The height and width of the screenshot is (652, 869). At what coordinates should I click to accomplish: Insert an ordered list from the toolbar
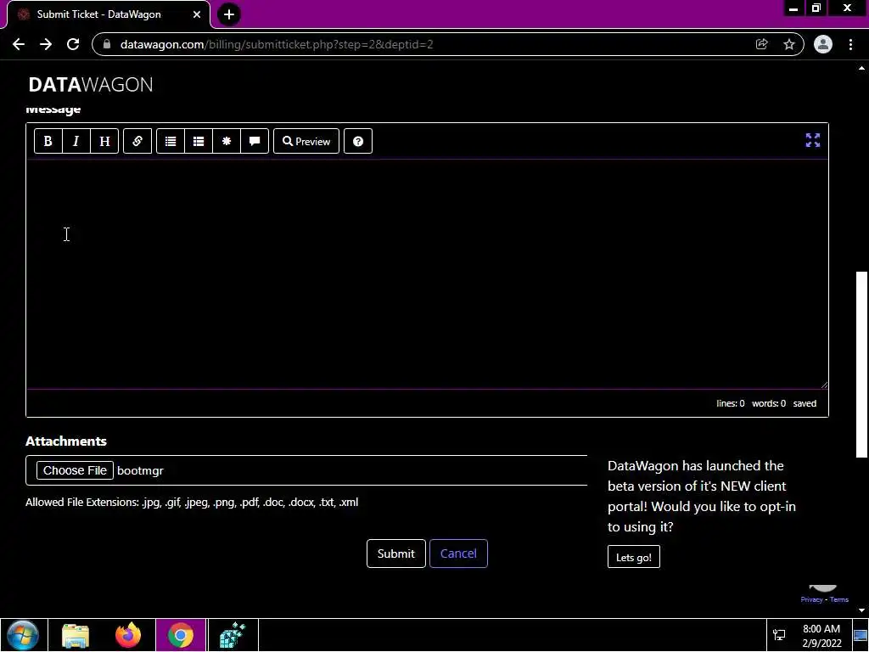coord(199,142)
